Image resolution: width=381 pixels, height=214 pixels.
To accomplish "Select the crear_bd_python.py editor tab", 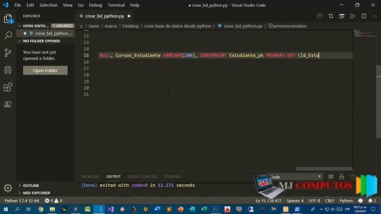I will tap(105, 16).
